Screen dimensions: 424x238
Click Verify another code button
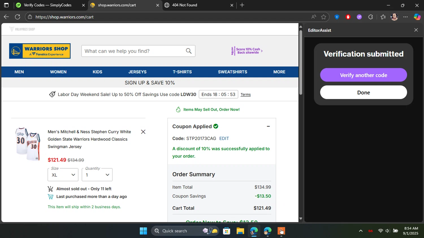click(x=364, y=75)
